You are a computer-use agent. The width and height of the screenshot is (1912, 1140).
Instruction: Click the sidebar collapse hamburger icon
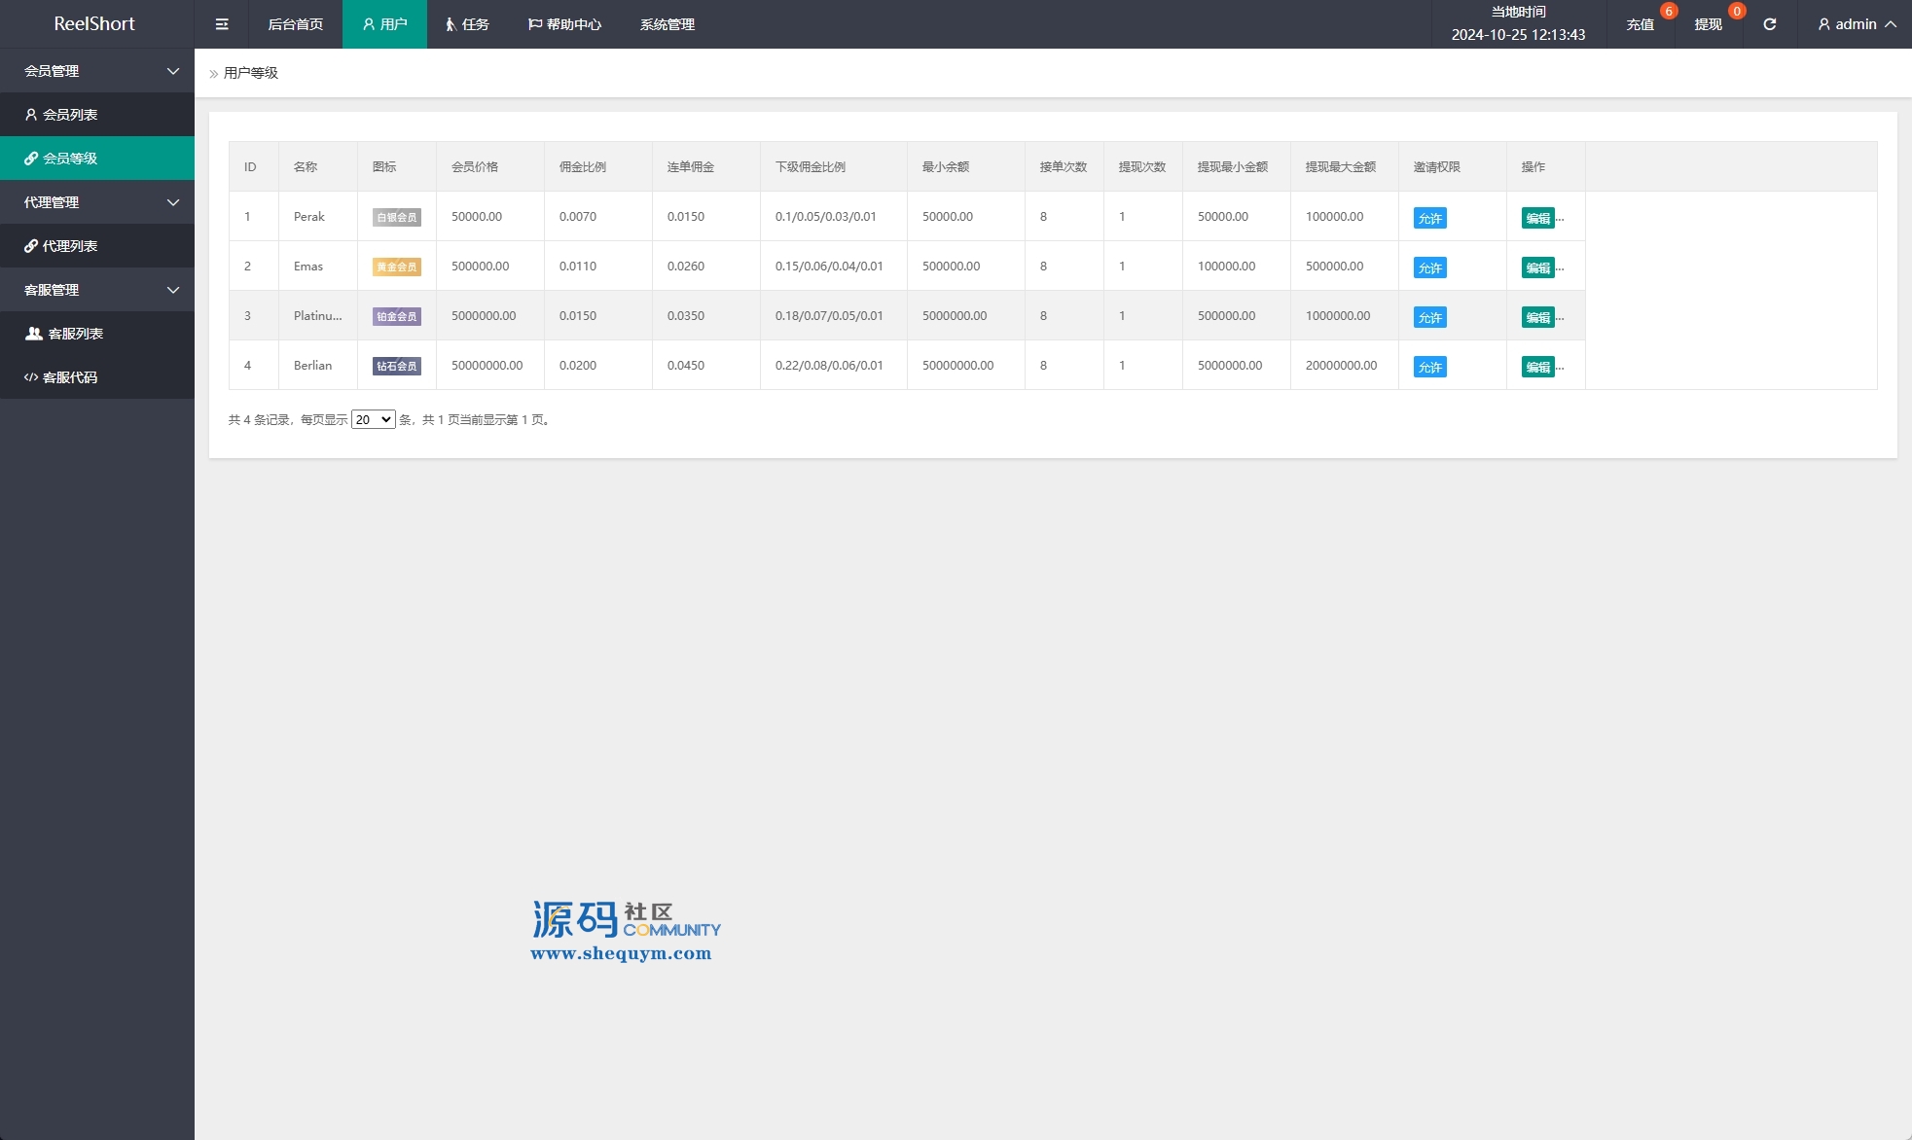point(222,24)
